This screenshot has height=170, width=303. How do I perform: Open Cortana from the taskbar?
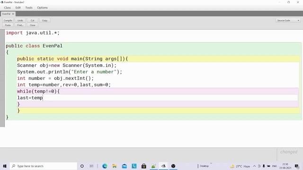tap(82, 166)
